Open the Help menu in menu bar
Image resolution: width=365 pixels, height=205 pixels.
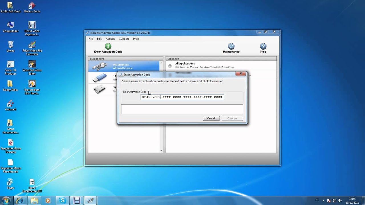tap(136, 39)
